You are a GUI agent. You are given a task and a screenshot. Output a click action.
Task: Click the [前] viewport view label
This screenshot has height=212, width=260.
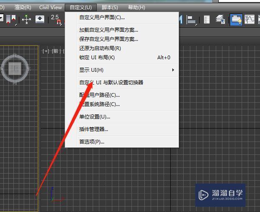56,51
